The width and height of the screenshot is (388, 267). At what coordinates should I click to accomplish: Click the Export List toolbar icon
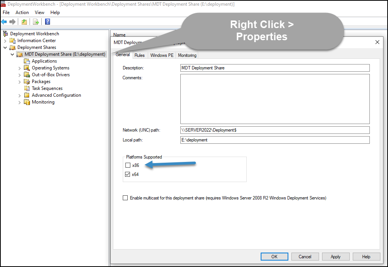point(36,22)
